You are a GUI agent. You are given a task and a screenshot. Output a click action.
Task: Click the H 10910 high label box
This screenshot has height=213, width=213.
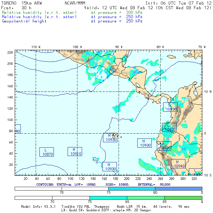[75, 152]
